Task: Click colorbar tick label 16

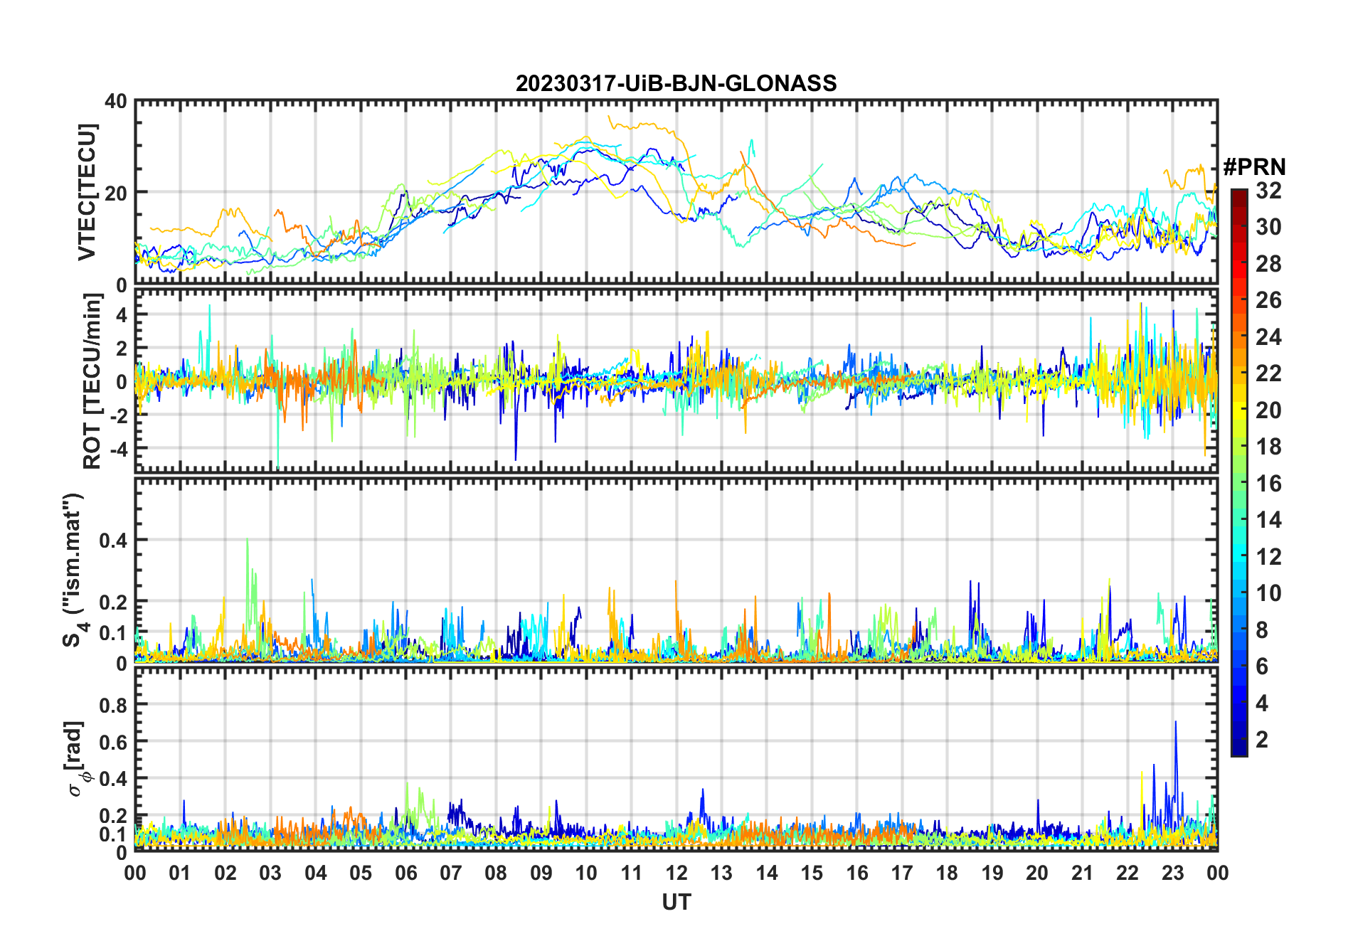Action: pos(1268,483)
